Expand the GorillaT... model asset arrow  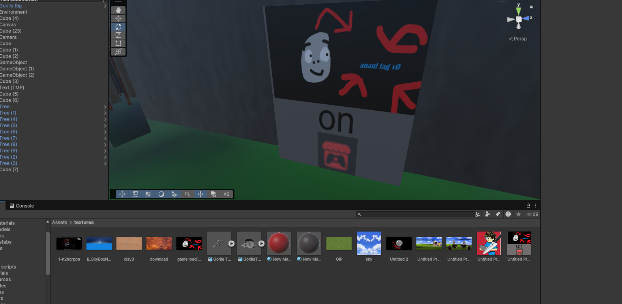[262, 244]
